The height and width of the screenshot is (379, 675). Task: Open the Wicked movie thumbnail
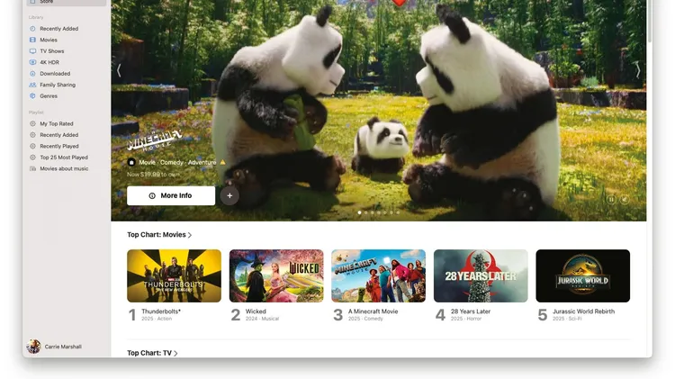pyautogui.click(x=276, y=275)
